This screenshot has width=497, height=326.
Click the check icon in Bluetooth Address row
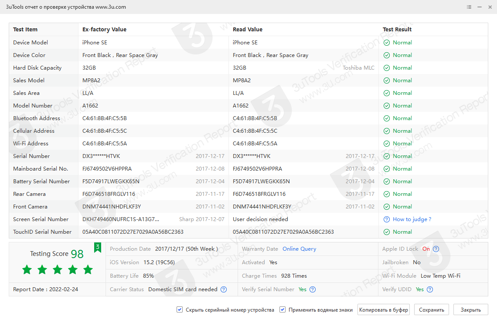pos(387,118)
